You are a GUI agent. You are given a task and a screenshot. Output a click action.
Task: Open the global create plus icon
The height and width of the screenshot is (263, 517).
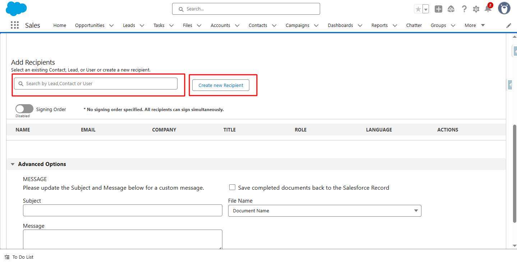[x=438, y=9]
